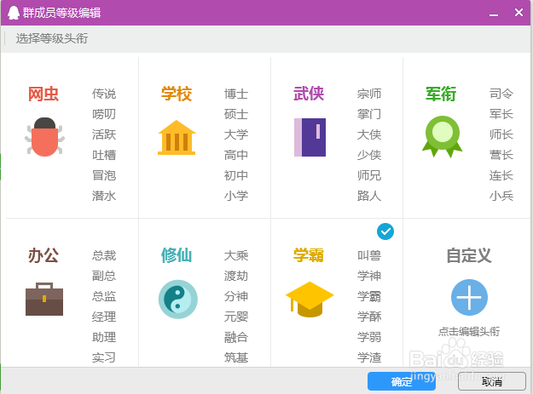
Task: Click the 分神 title text
Action: (236, 296)
